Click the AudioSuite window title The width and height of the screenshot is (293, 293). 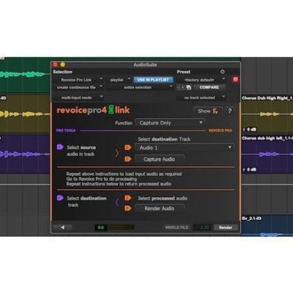click(x=145, y=64)
